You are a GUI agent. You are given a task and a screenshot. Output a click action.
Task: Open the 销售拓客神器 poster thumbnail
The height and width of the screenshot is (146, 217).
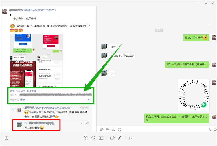[23, 74]
